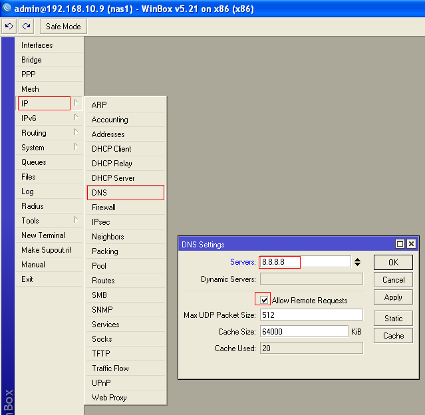The height and width of the screenshot is (415, 425).
Task: Click the Undo arrow icon
Action: tap(9, 27)
